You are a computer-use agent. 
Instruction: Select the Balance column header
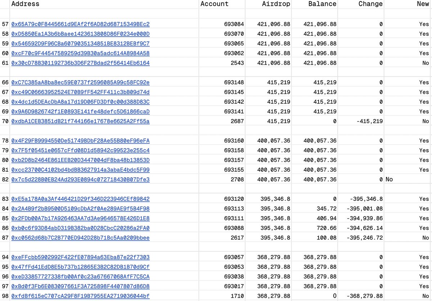[x=323, y=4]
